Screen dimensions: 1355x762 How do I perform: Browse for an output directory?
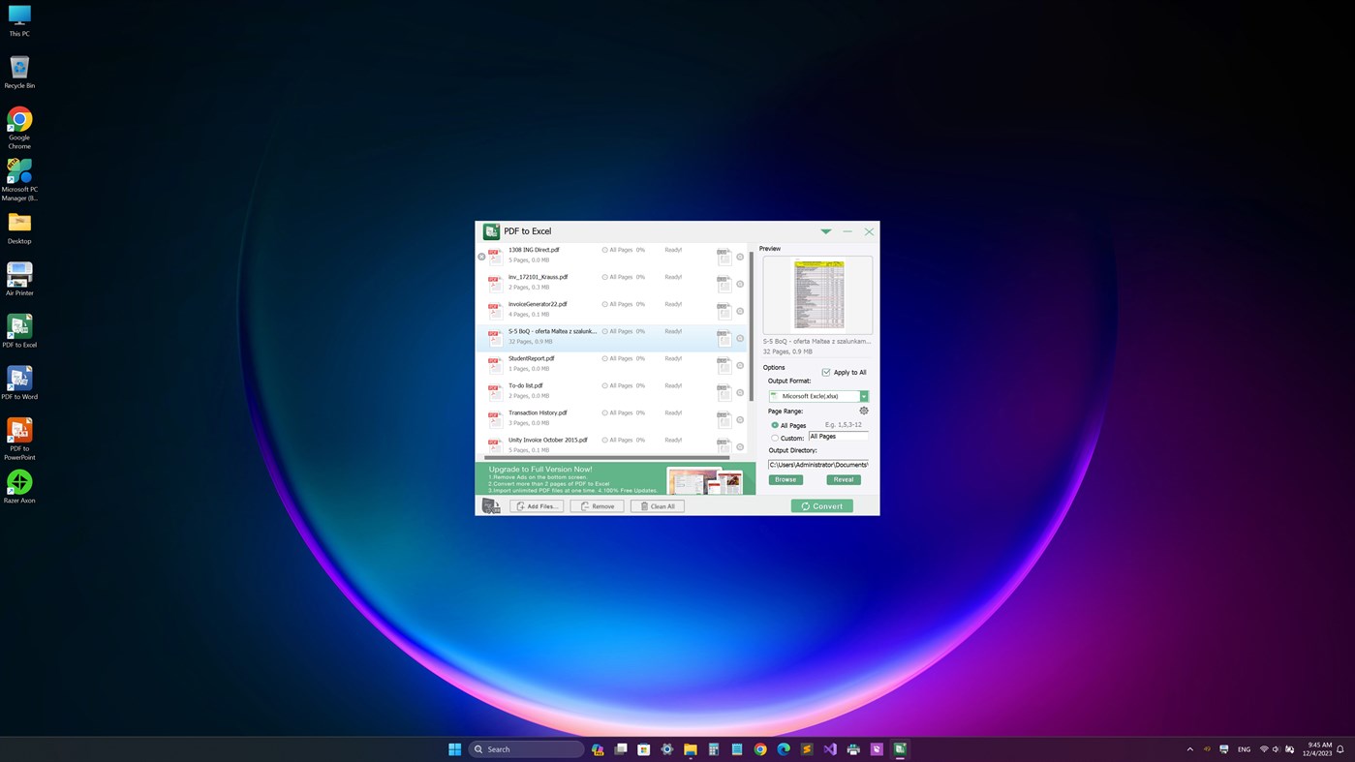tap(785, 478)
